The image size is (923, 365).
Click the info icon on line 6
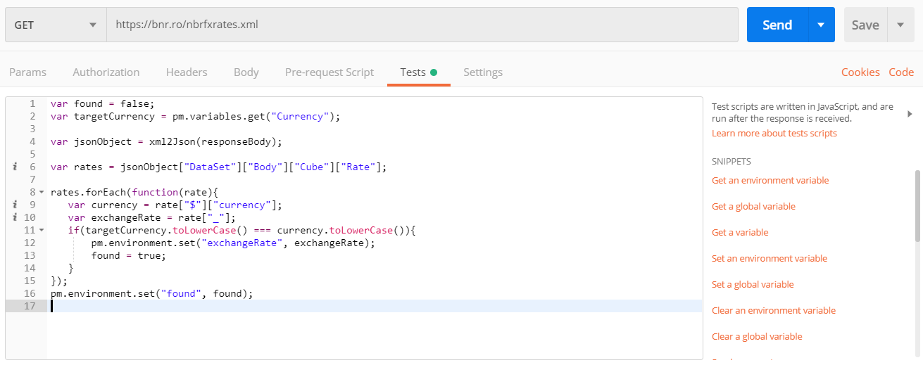[x=15, y=167]
